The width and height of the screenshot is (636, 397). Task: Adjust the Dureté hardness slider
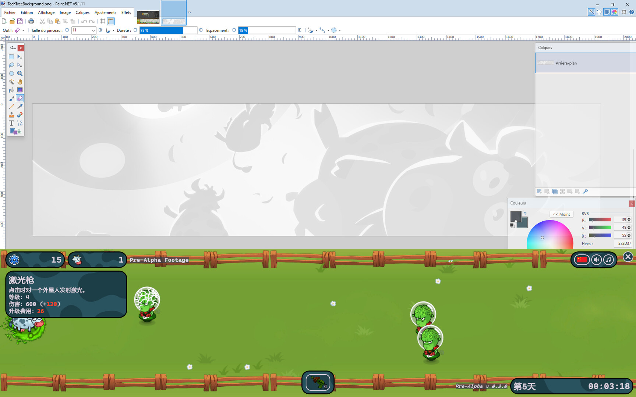[168, 30]
